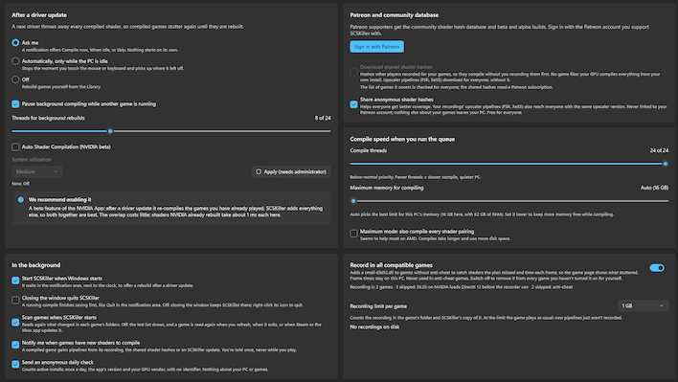Open the 'System utilization' Medium dropdown

pyautogui.click(x=37, y=171)
